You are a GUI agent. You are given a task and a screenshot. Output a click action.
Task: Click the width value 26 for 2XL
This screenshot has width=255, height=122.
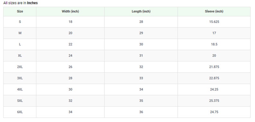70,67
